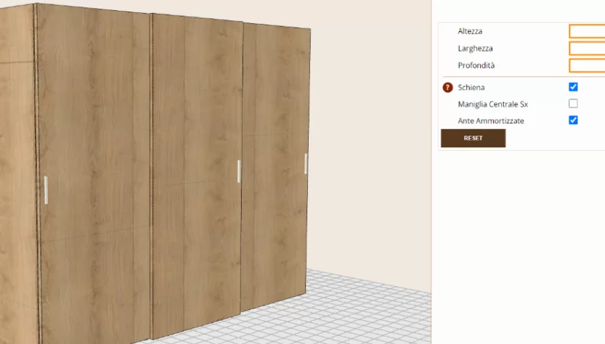Focus the Profondità input field
Viewport: 605px width, 344px height.
[587, 65]
